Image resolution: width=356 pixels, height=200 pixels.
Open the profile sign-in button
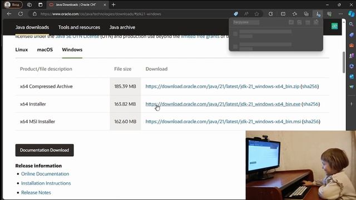pos(13,4)
